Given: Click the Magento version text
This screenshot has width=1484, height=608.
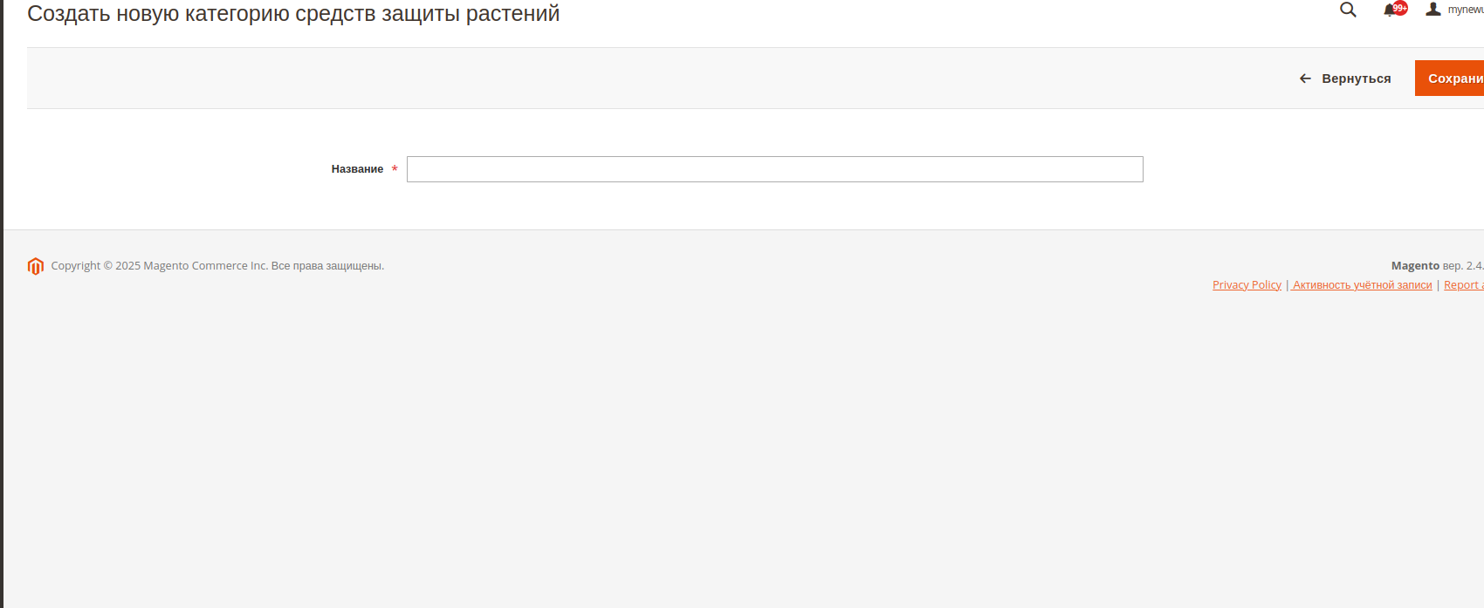Looking at the screenshot, I should (1438, 266).
